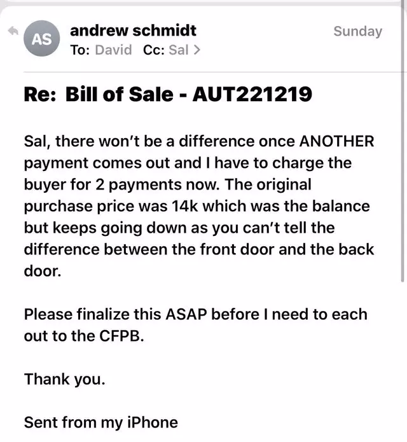Screen dimensions: 407x442
Task: Click the Please finalize this ASAP sentence
Action: point(196,325)
